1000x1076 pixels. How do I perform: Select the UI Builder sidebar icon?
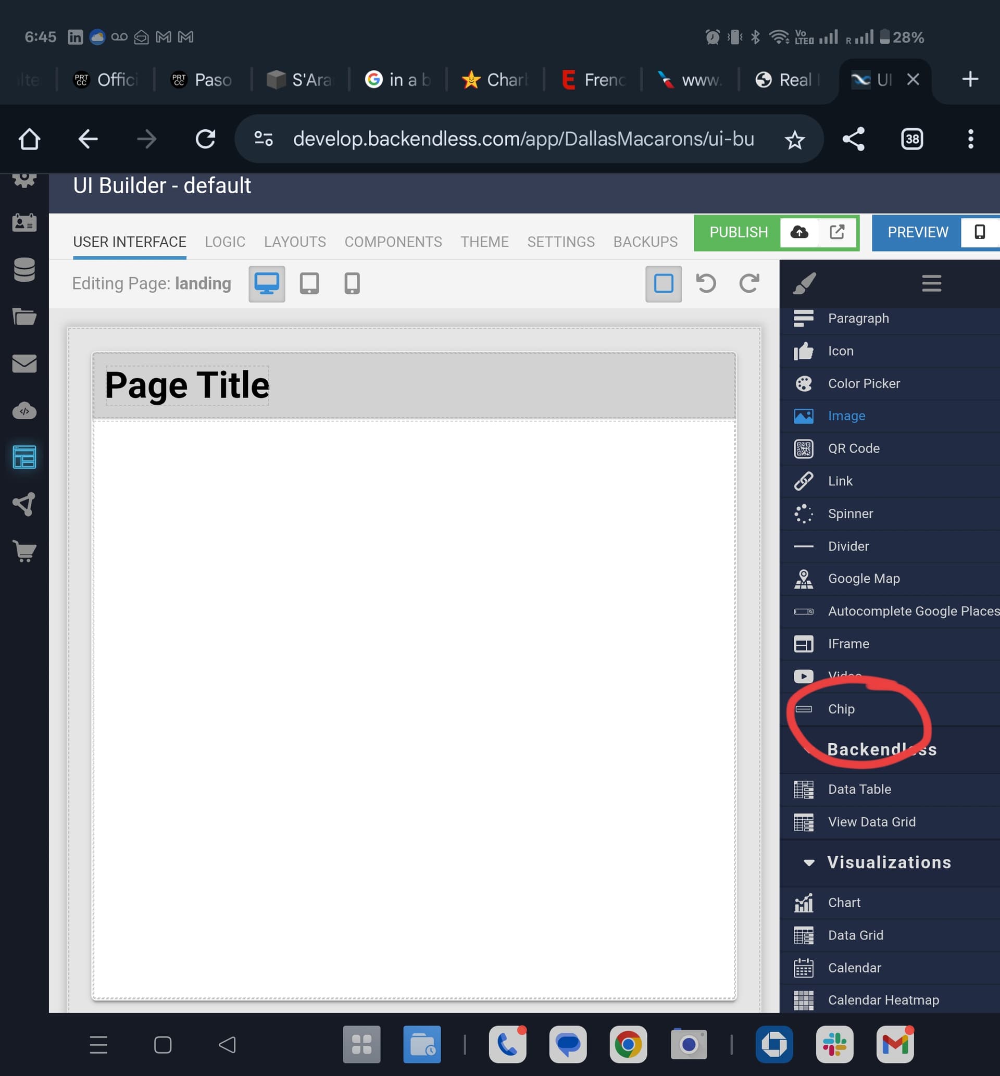(x=24, y=457)
